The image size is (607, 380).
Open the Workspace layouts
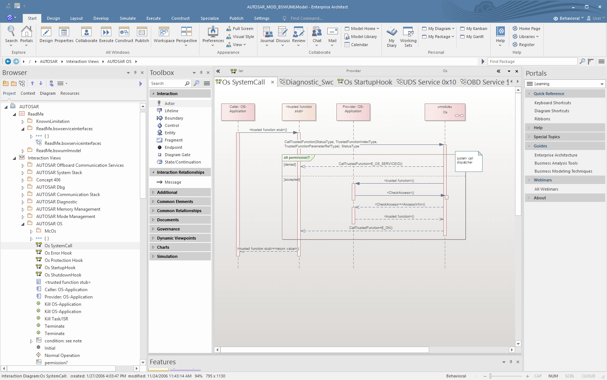point(164,35)
